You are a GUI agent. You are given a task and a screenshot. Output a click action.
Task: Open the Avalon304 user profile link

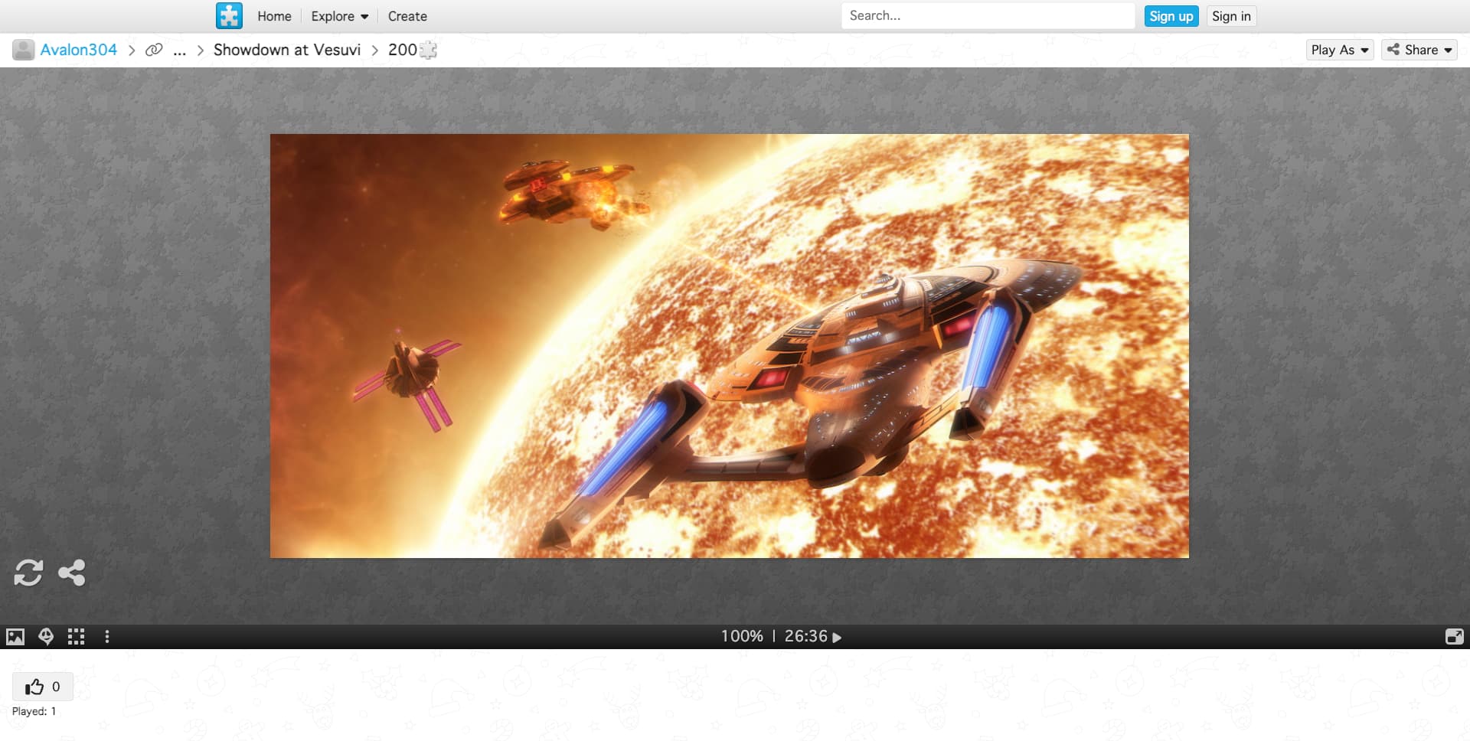(78, 50)
